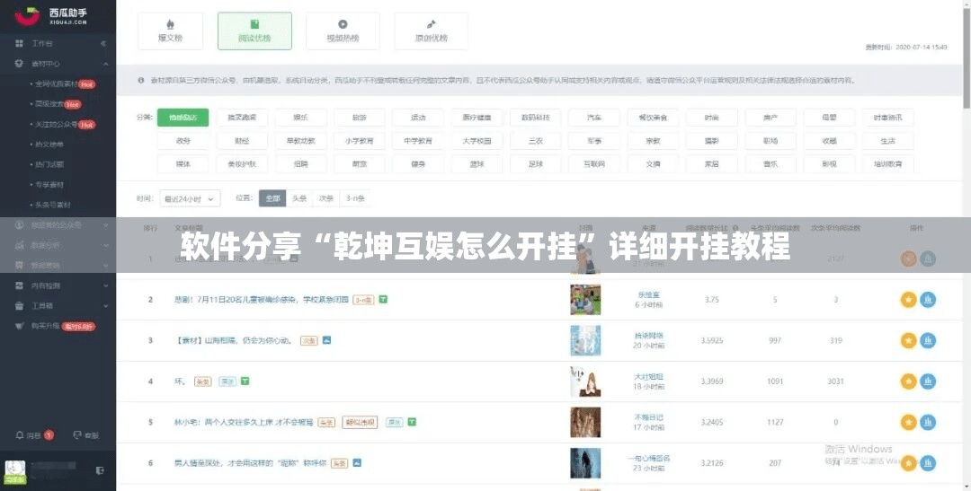971x491 pixels.
Task: Click the 内容检测 sidebar icon
Action: (19, 285)
